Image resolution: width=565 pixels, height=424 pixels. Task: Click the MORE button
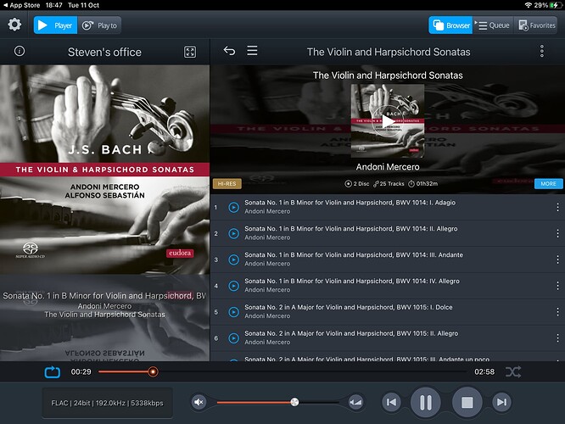[x=548, y=184]
